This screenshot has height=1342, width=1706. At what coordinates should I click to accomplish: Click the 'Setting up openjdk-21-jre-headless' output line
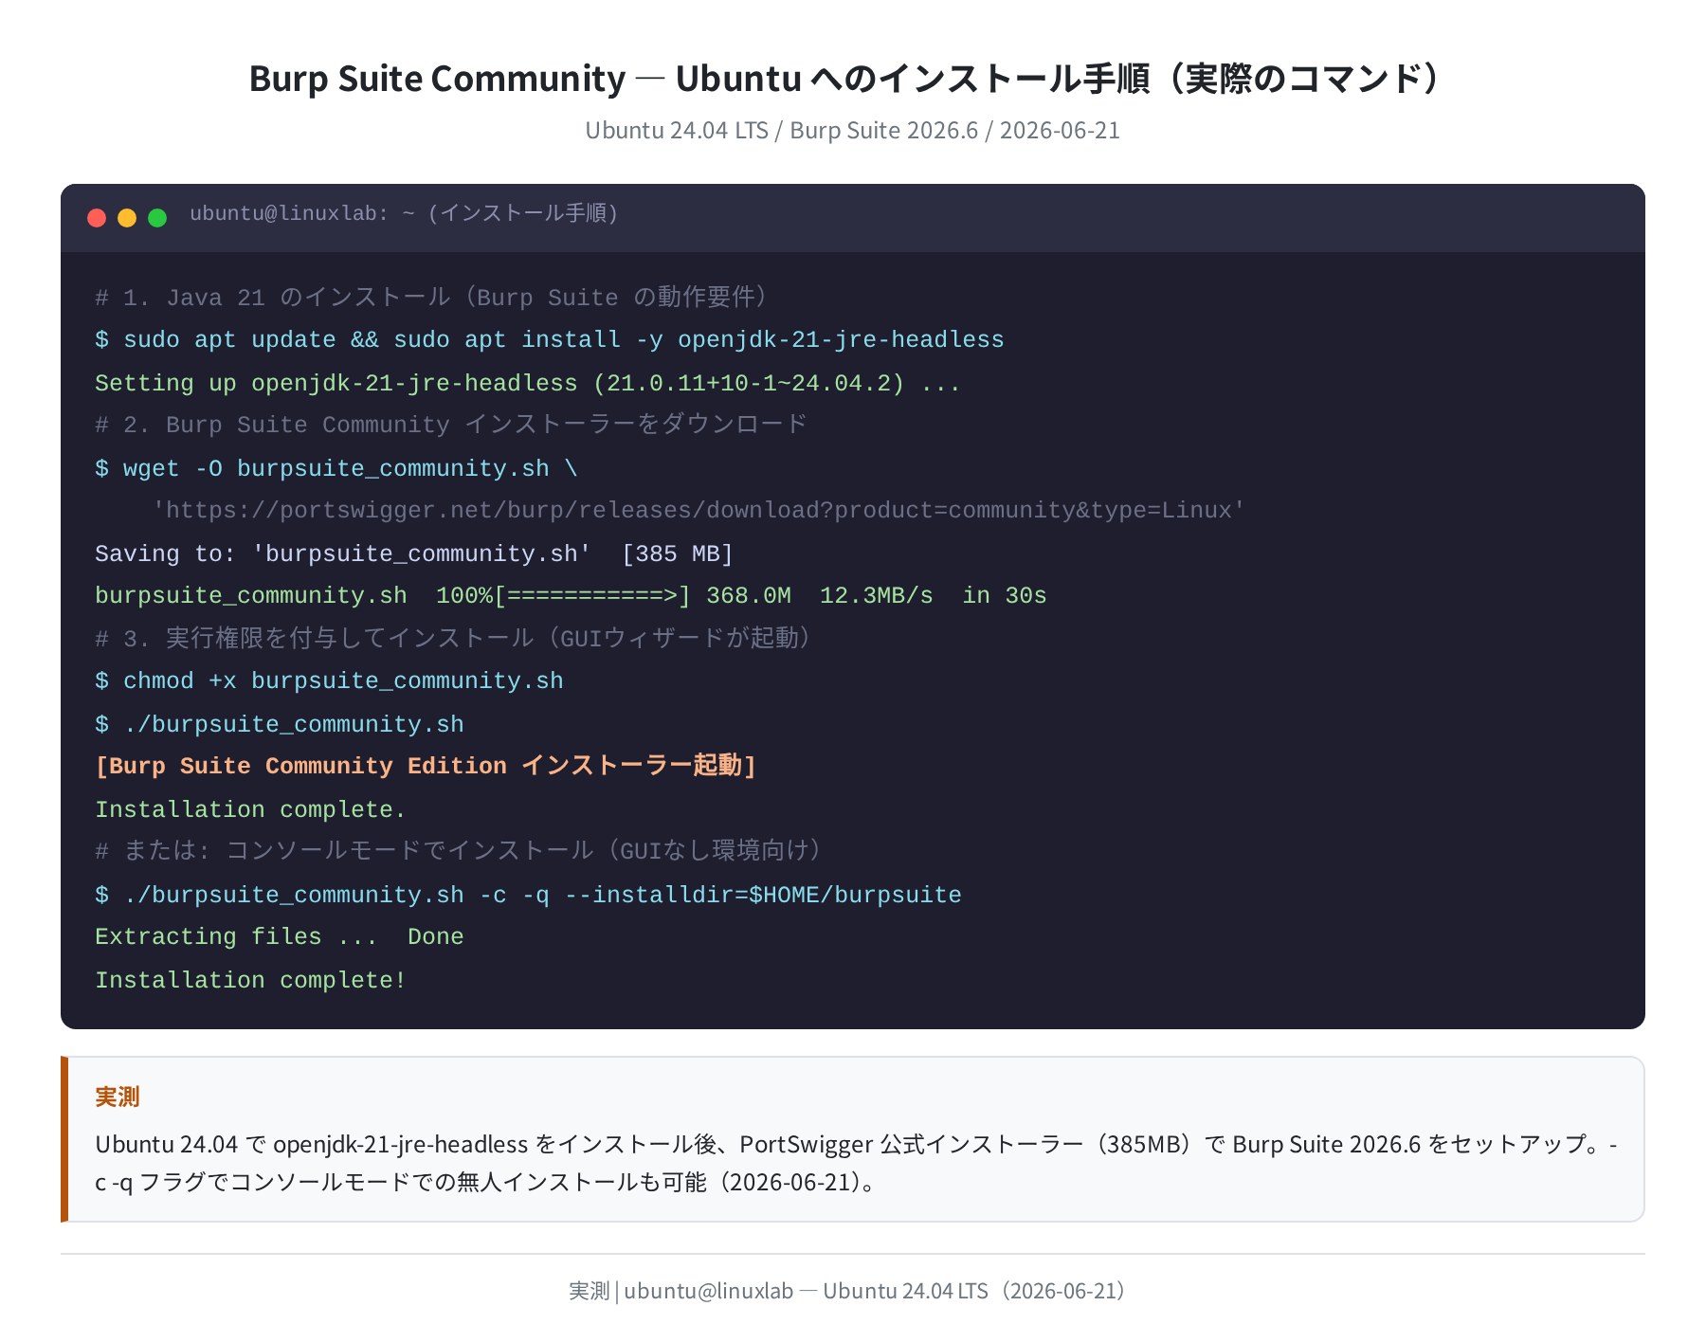[x=528, y=383]
